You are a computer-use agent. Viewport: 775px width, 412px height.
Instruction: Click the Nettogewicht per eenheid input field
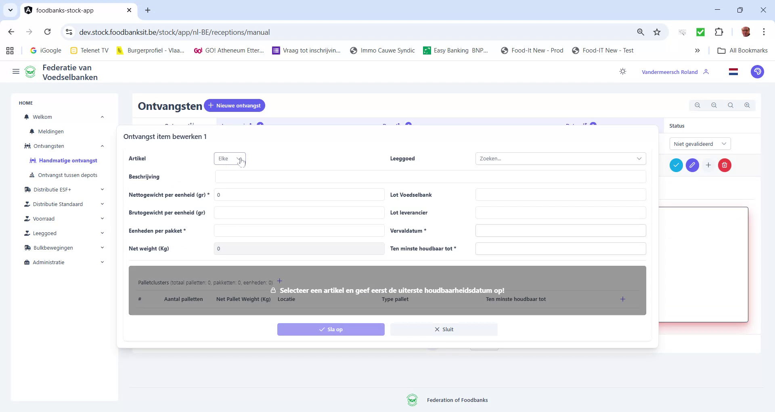[x=299, y=195]
